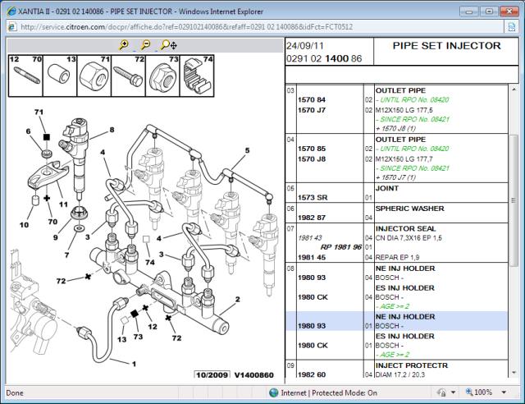Click diagram date stamp 10/2009
The width and height of the screenshot is (525, 404).
coord(212,374)
